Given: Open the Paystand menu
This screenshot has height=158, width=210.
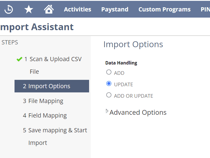Looking at the screenshot, I should pyautogui.click(x=115, y=9).
